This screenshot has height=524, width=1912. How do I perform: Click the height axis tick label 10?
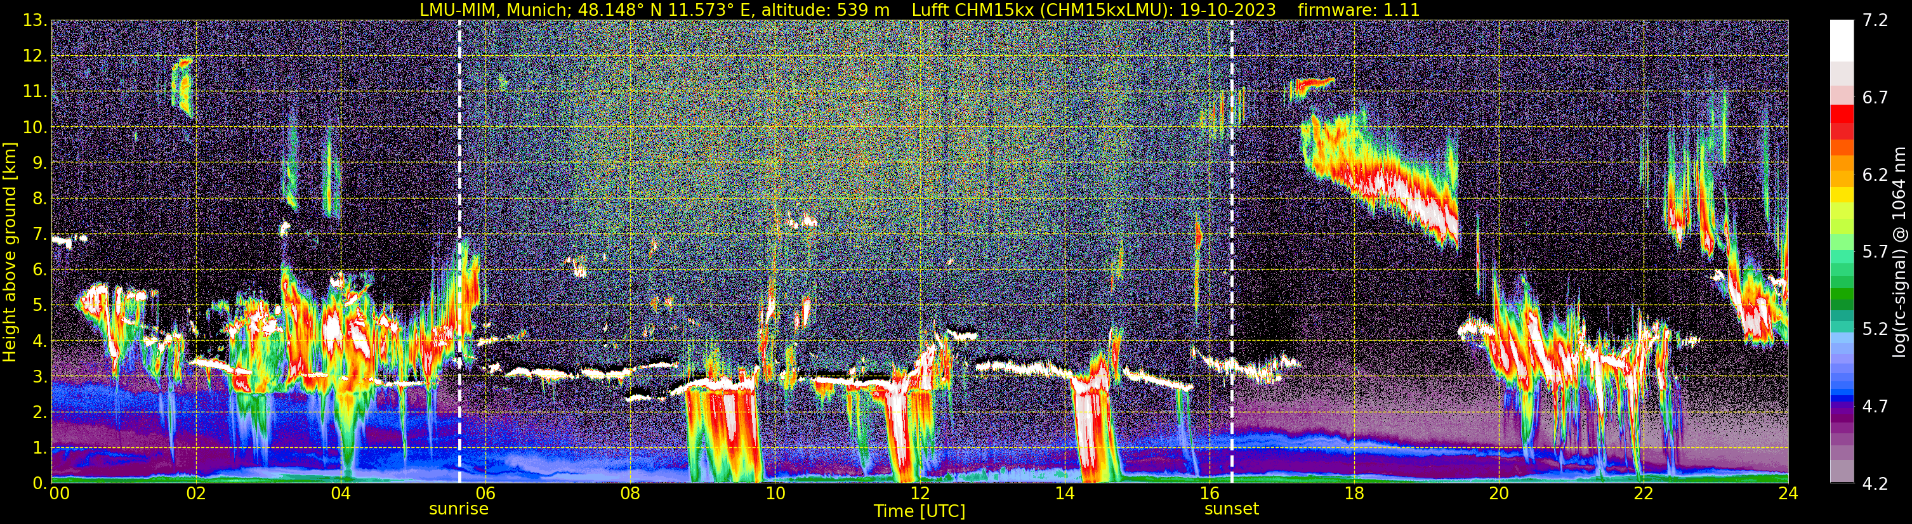point(34,128)
